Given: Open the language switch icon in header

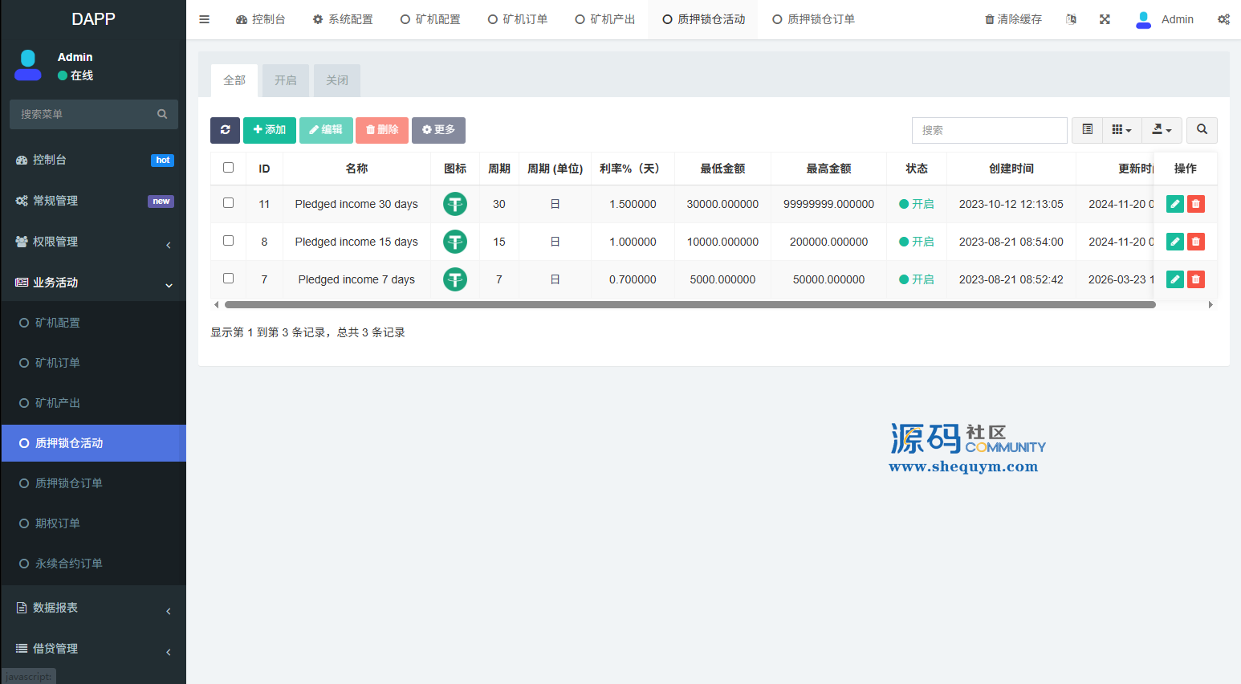Looking at the screenshot, I should pos(1071,19).
